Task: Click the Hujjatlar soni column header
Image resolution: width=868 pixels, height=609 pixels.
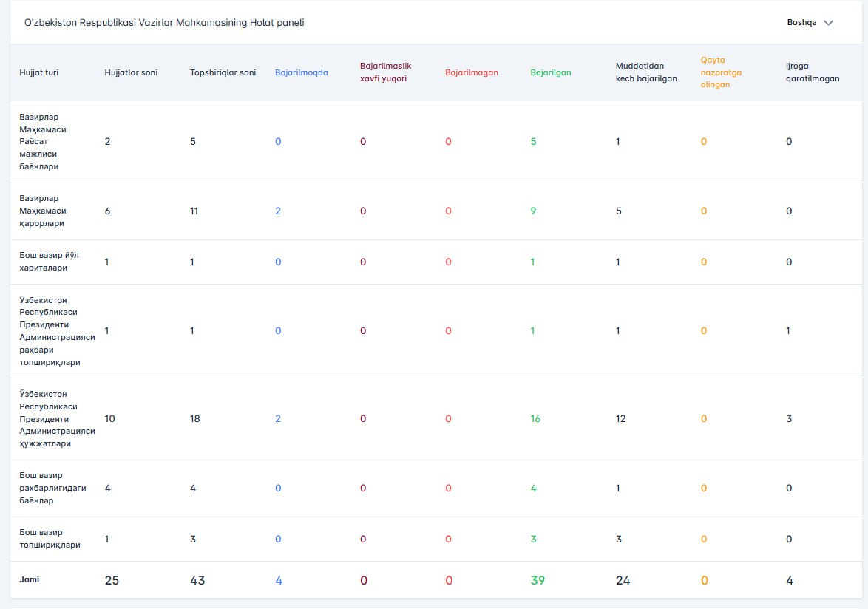Action: pos(131,72)
